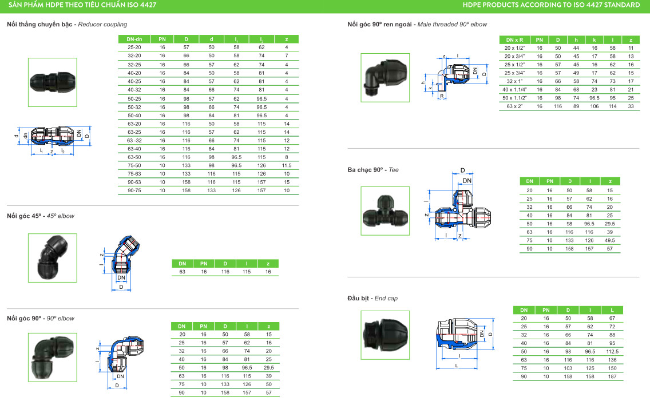Open the 45° elbow cross-section diagram
The image size is (650, 401).
pos(121,261)
